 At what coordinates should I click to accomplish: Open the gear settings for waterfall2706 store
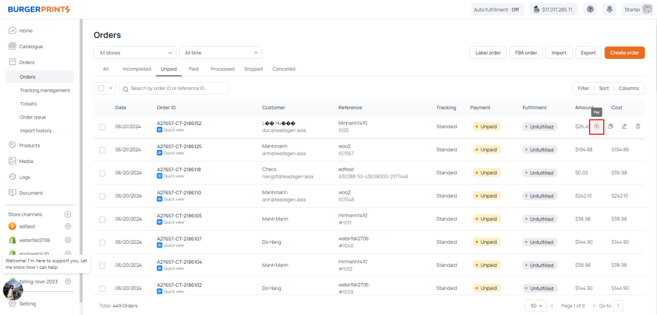[68, 240]
